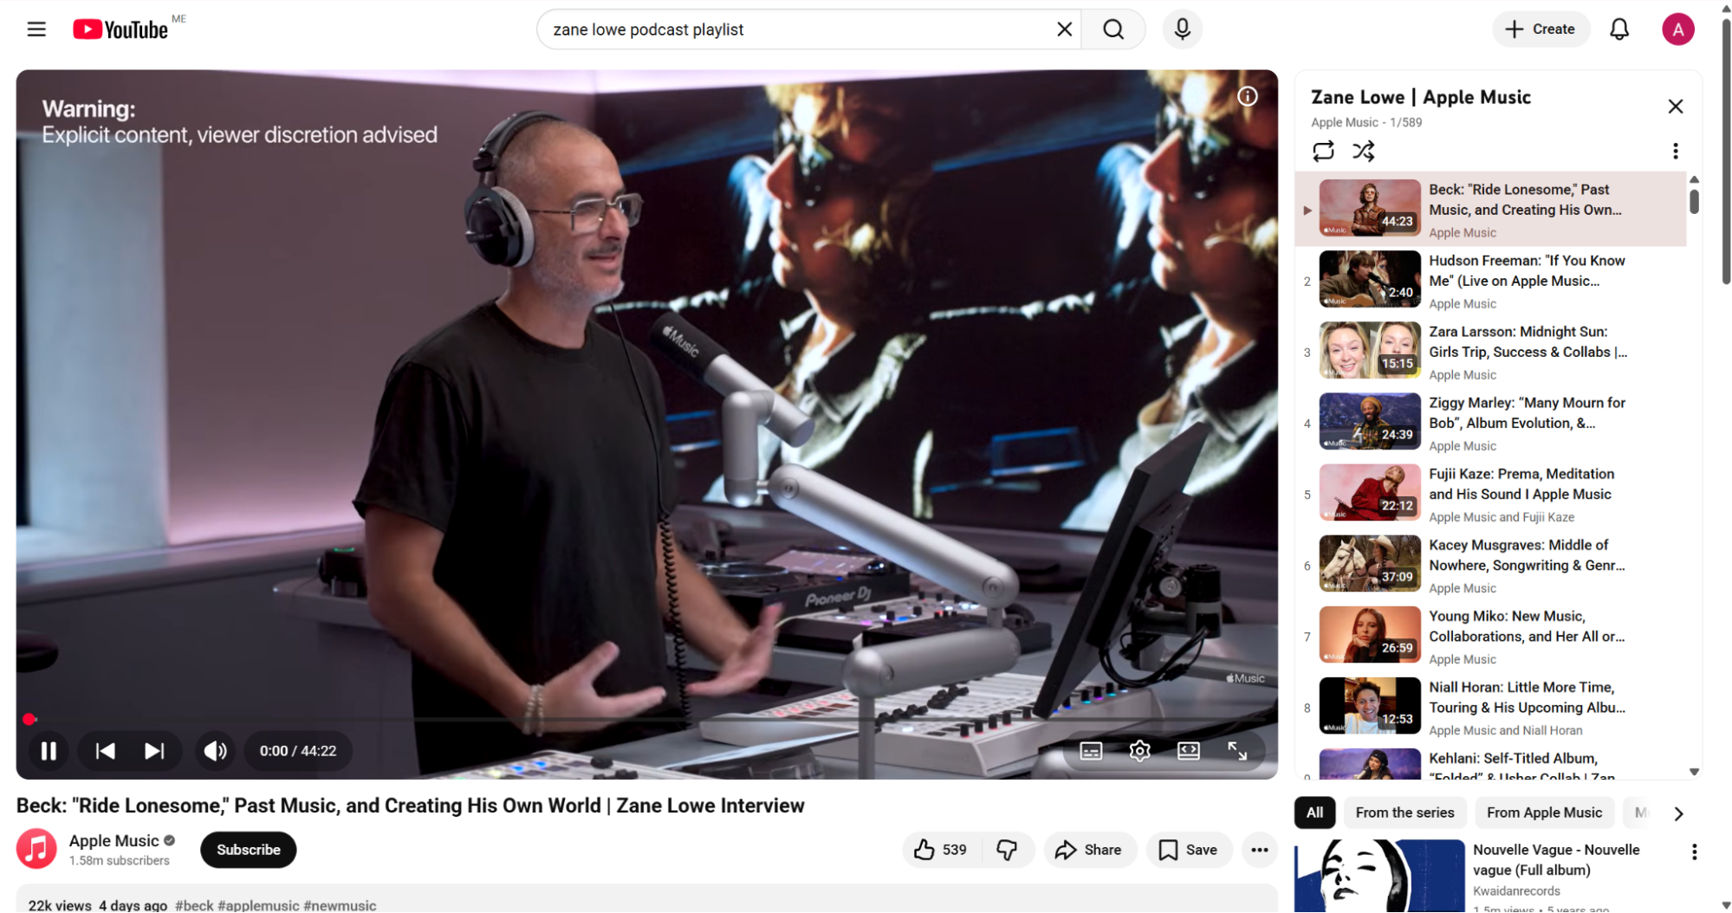Play Zara Larsson Midnight Sun item
The width and height of the screenshot is (1732, 913).
tap(1490, 353)
